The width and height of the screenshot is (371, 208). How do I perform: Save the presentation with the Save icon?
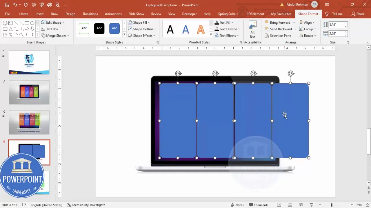click(x=7, y=5)
